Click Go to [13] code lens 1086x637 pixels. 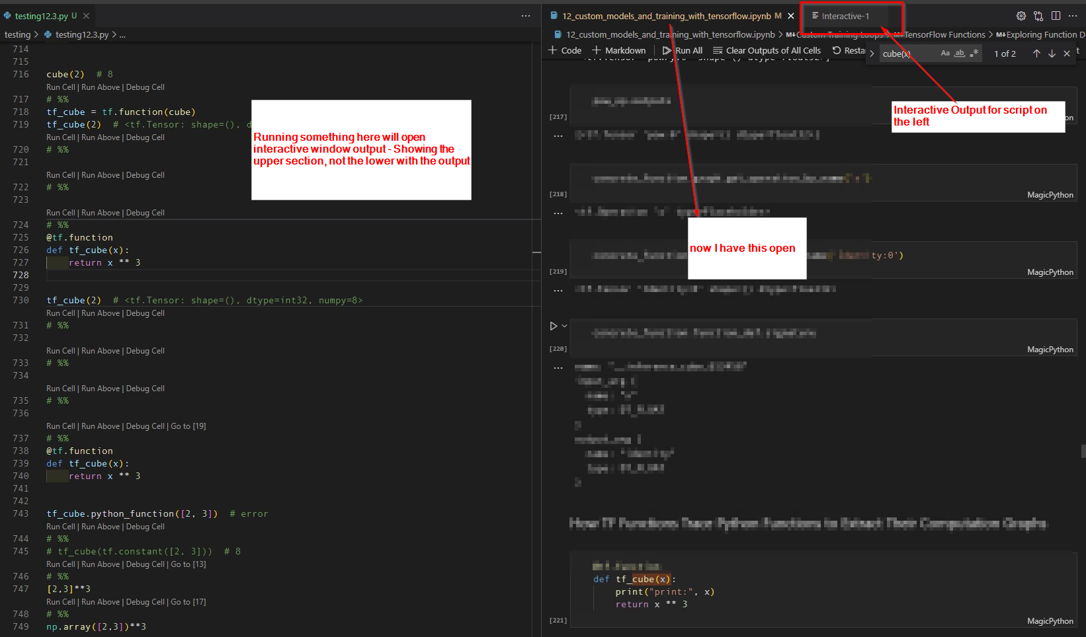(188, 564)
